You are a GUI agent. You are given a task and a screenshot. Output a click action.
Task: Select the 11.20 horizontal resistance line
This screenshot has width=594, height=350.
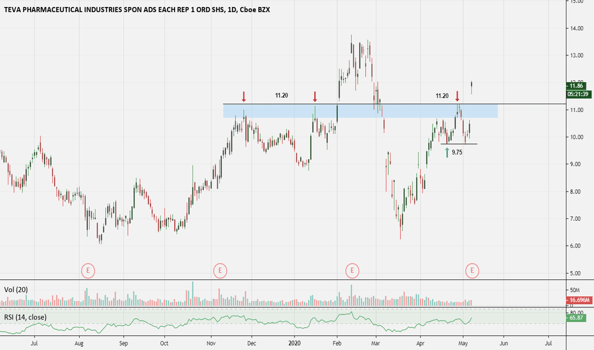(394, 104)
